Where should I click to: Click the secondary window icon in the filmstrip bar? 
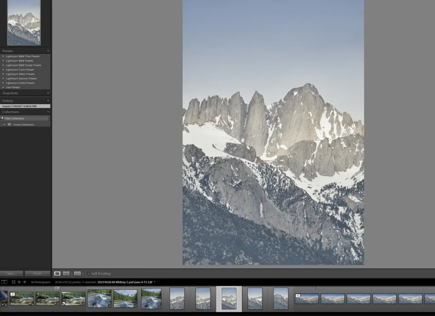click(4, 282)
